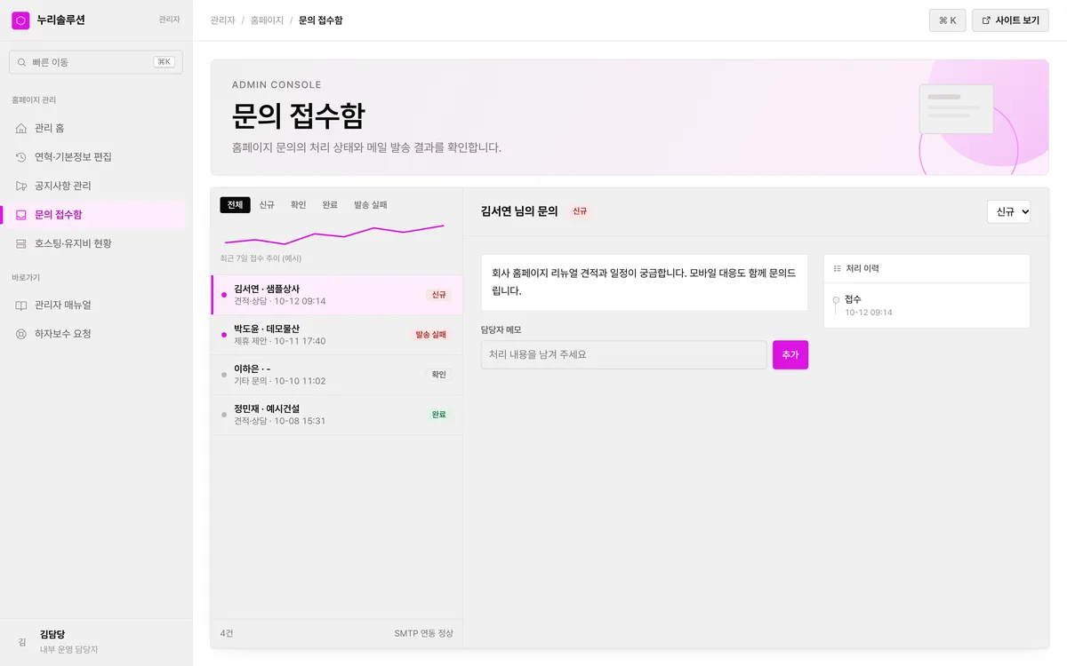Viewport: 1067px width, 666px height.
Task: Click the 관리자 label beside 누리솔루션
Action: (169, 20)
